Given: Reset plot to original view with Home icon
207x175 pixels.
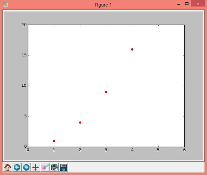Looking at the screenshot, I should (x=8, y=167).
